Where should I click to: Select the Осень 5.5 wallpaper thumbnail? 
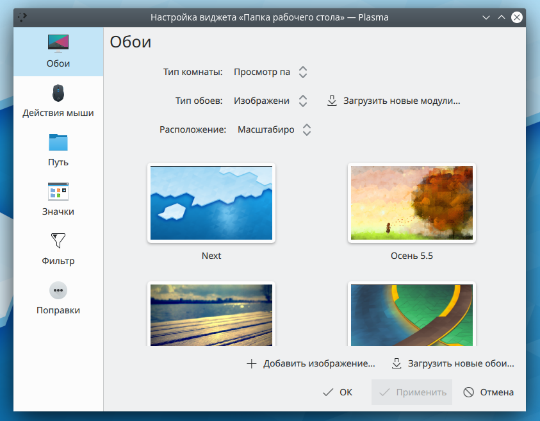point(412,203)
